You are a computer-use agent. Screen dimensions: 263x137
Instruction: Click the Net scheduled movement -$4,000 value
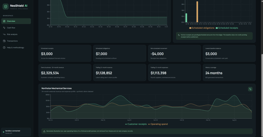coord(157,54)
